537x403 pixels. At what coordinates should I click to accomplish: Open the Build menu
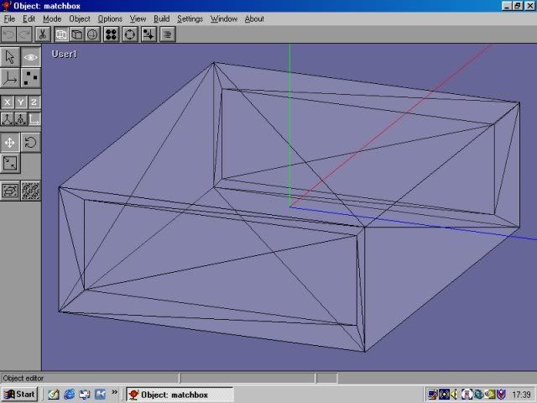point(161,18)
